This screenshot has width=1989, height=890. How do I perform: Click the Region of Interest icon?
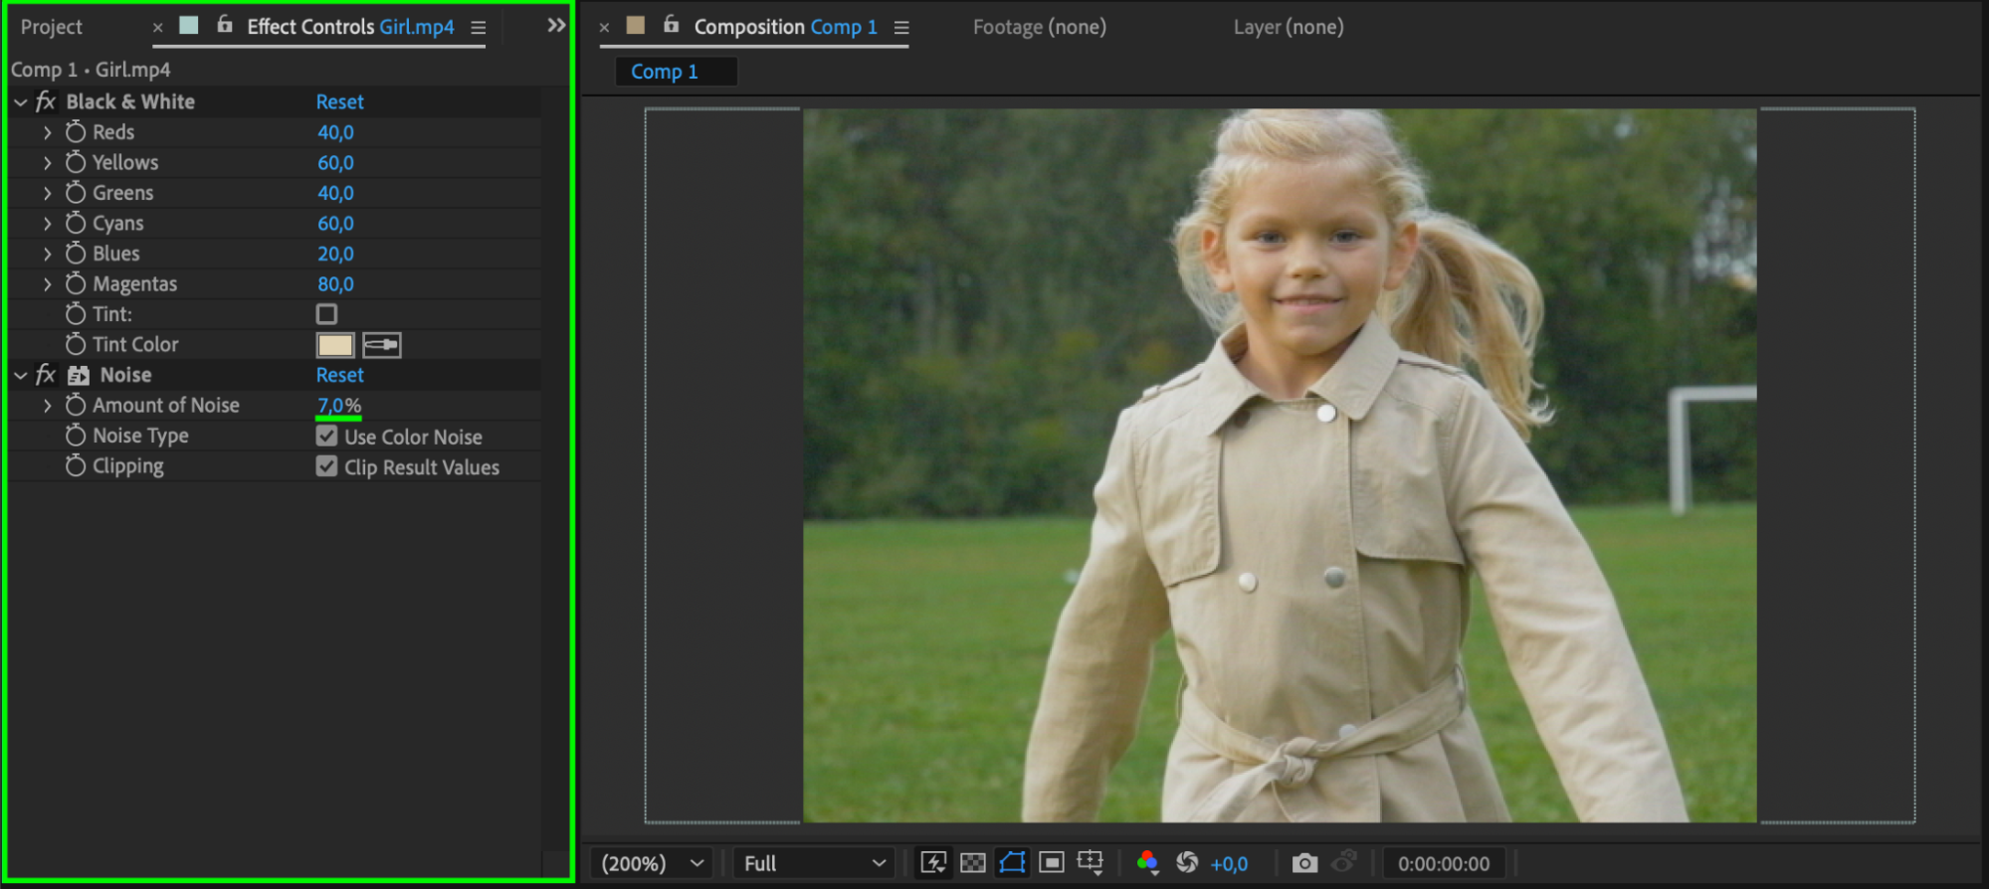[1051, 863]
